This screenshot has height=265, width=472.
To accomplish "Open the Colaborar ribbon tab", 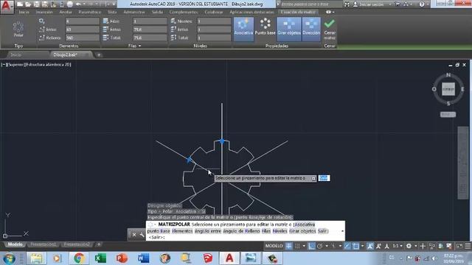I will coord(214,12).
